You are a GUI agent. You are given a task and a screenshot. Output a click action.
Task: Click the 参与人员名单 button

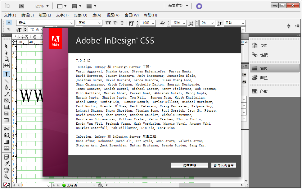click(223, 165)
